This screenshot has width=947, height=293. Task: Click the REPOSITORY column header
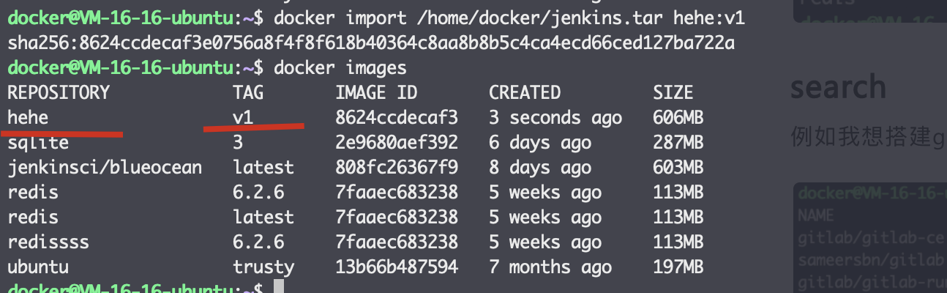[58, 92]
